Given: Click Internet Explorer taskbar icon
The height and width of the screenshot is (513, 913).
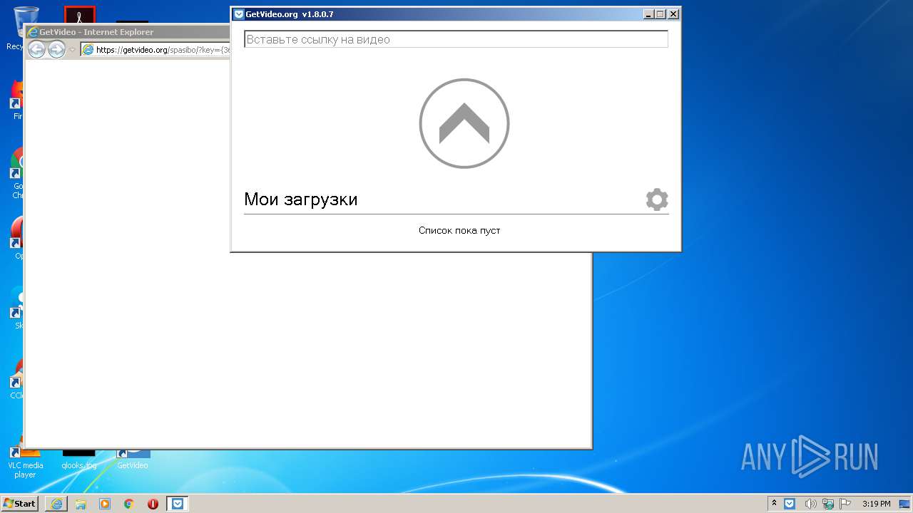Looking at the screenshot, I should click(x=56, y=504).
